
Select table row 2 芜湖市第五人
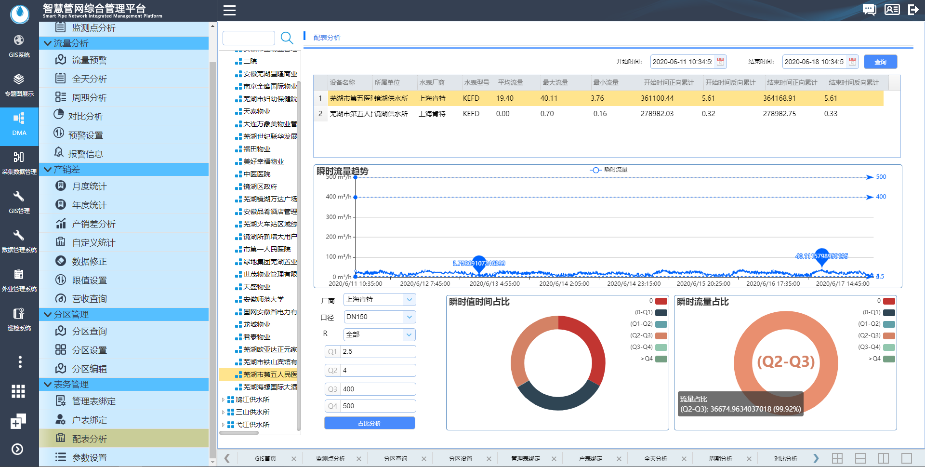598,114
